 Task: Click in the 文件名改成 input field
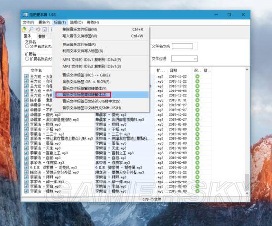182,46
